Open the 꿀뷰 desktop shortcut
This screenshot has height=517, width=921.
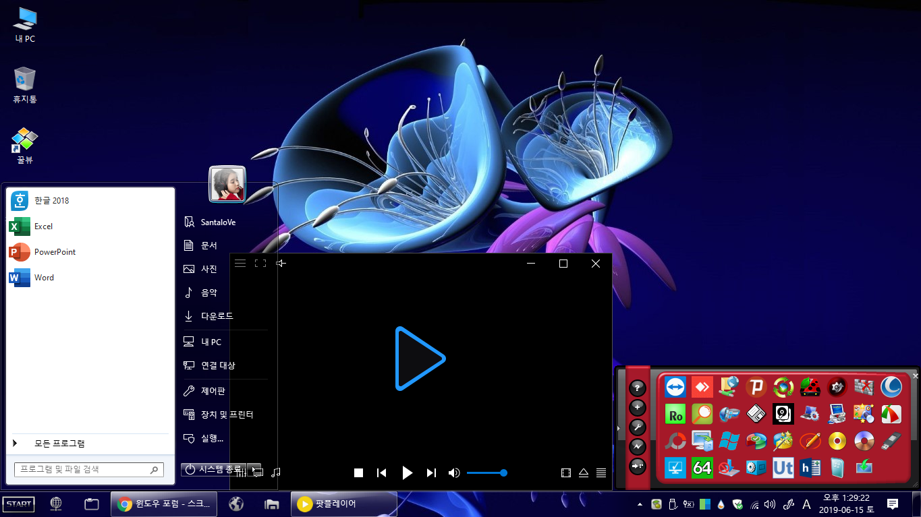tap(25, 146)
